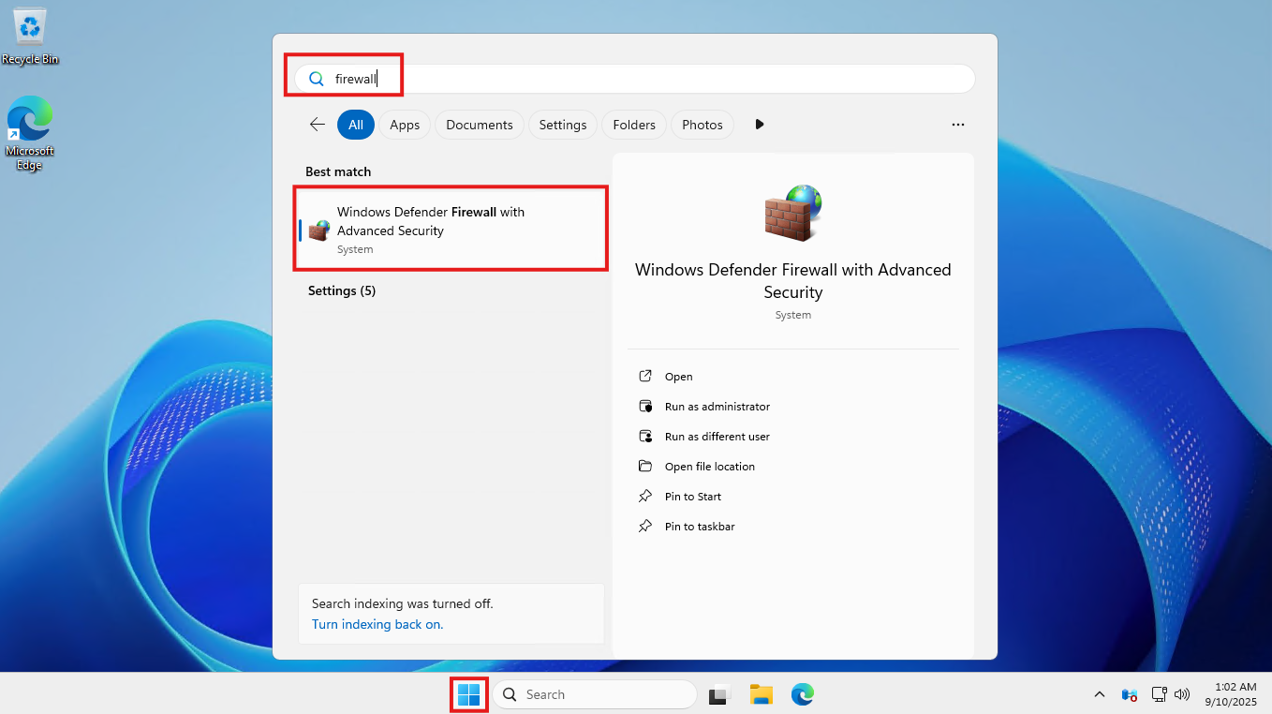Switch to the Apps search filter

[x=404, y=124]
